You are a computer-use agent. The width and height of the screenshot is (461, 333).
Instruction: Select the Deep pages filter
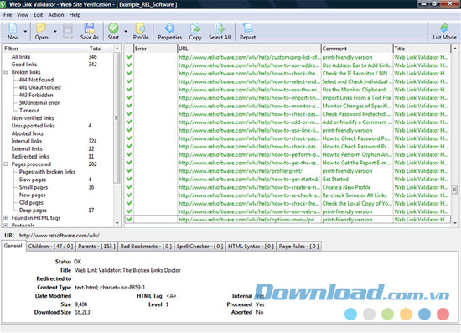point(33,210)
